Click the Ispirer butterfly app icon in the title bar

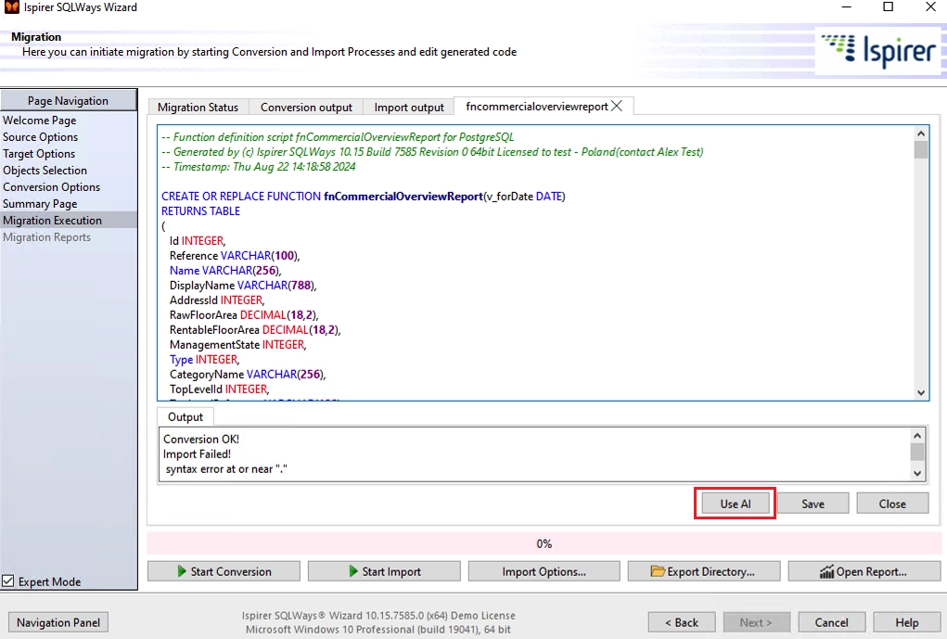point(11,7)
